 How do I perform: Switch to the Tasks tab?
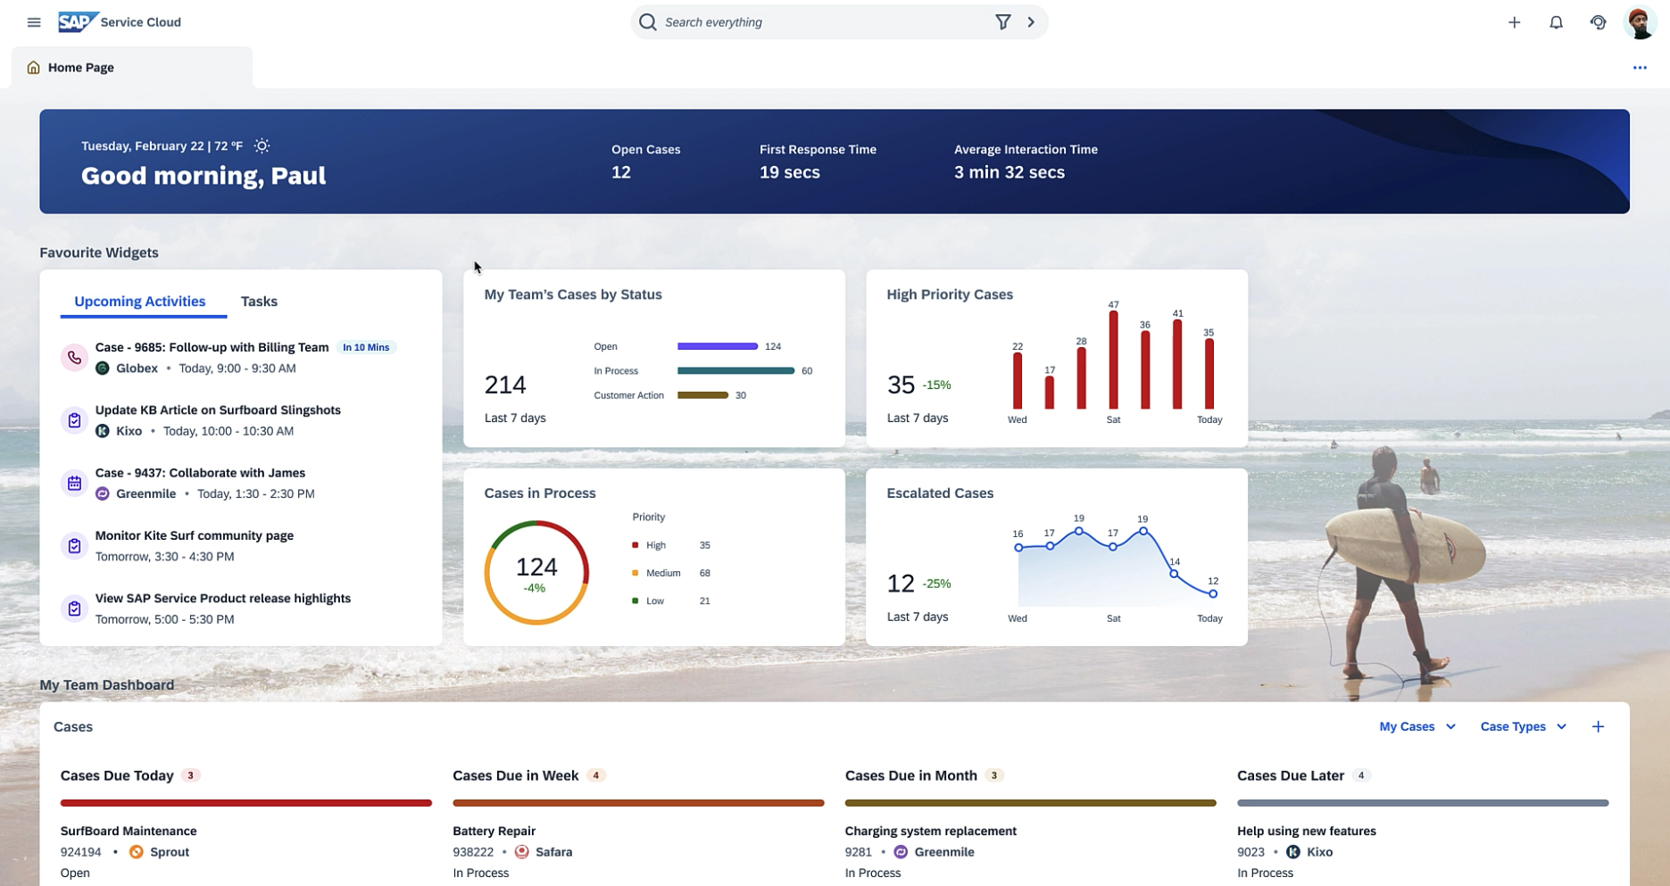[259, 302]
